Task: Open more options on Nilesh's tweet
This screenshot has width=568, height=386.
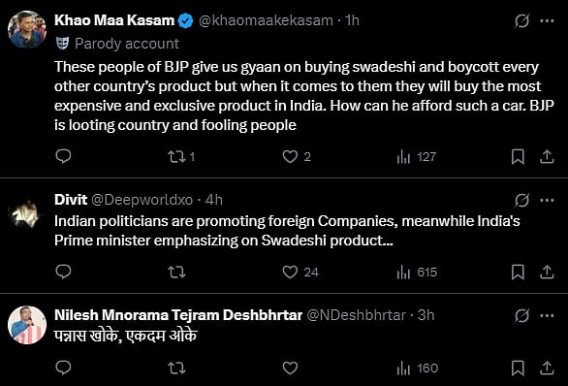Action: point(547,316)
